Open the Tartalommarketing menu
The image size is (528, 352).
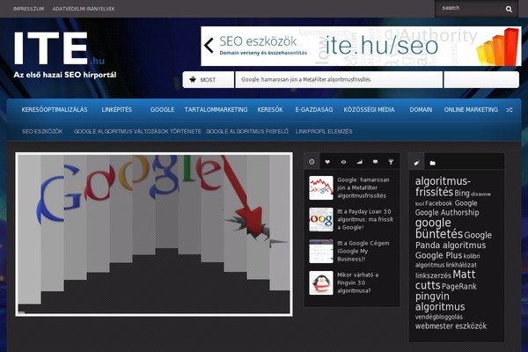point(216,110)
